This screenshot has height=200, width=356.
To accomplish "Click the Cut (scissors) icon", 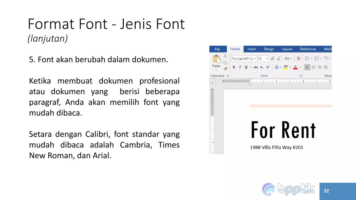I will click(x=225, y=57).
